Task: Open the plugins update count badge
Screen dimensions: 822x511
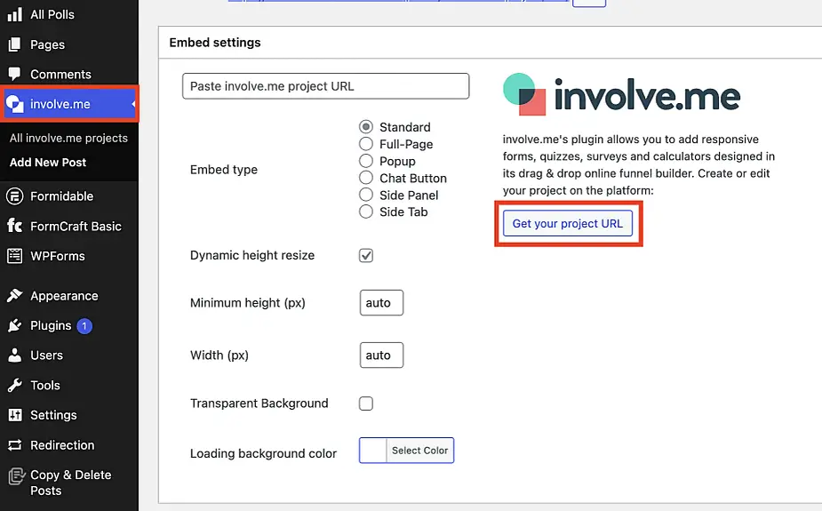Action: [x=84, y=326]
